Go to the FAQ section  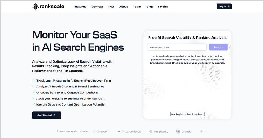point(111,7)
